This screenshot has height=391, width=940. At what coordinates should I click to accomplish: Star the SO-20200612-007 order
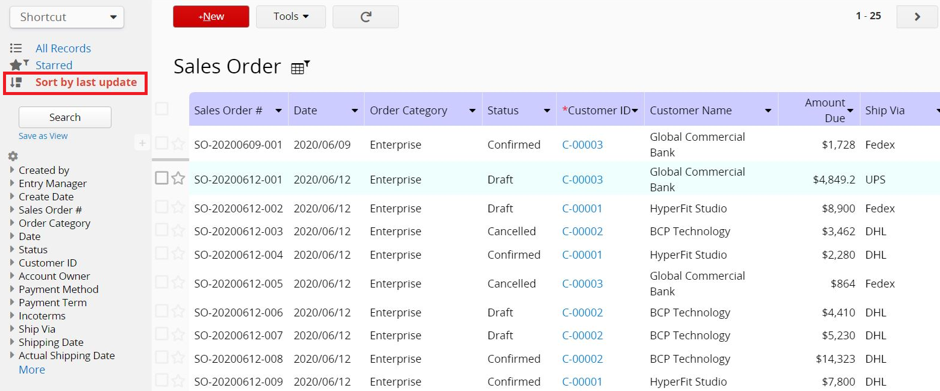point(178,334)
